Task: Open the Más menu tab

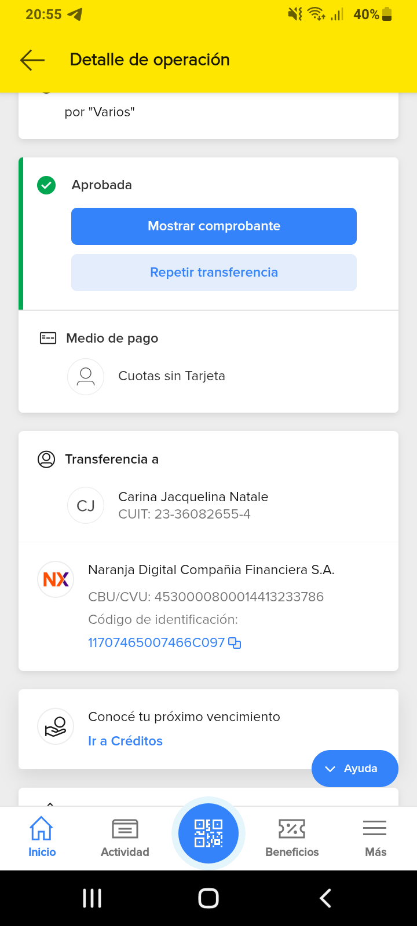Action: pos(375,837)
